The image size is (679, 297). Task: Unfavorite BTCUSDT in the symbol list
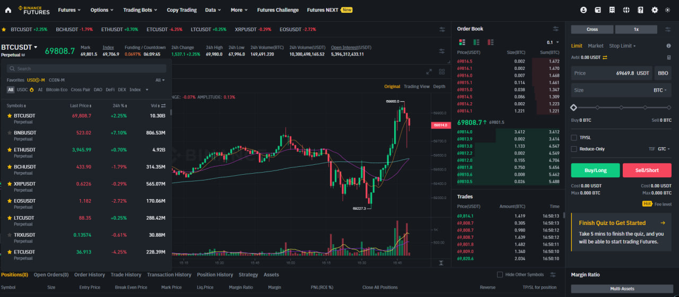pos(10,115)
